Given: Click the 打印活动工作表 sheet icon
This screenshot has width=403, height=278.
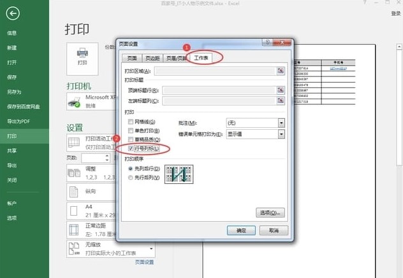Looking at the screenshot, I should click(74, 142).
